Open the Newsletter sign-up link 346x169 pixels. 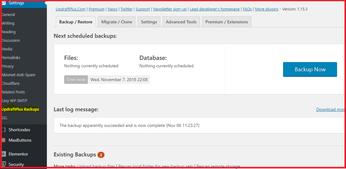click(x=170, y=9)
